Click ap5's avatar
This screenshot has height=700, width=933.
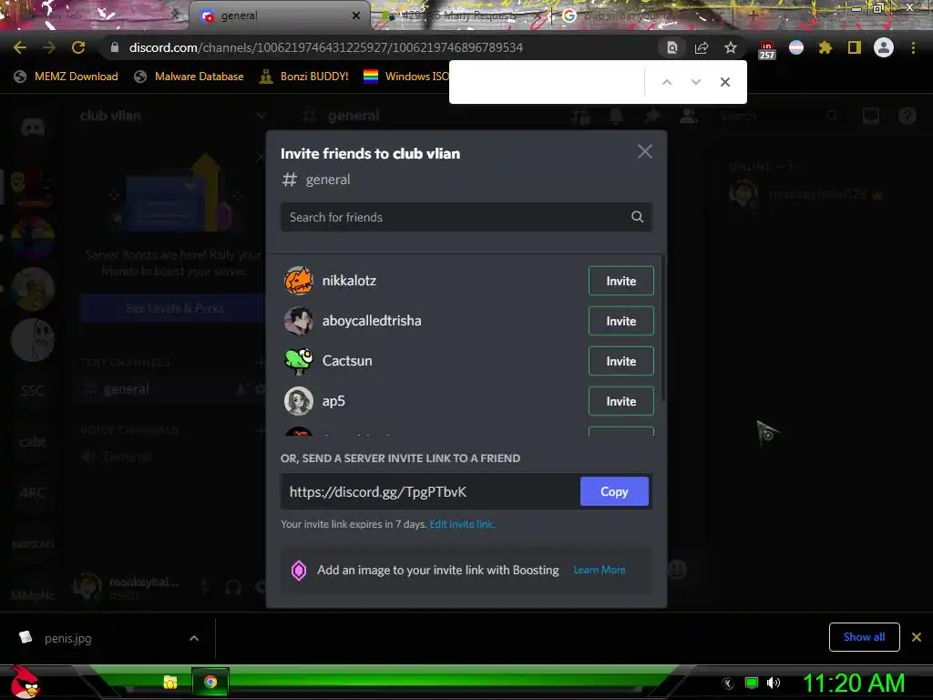click(x=299, y=401)
